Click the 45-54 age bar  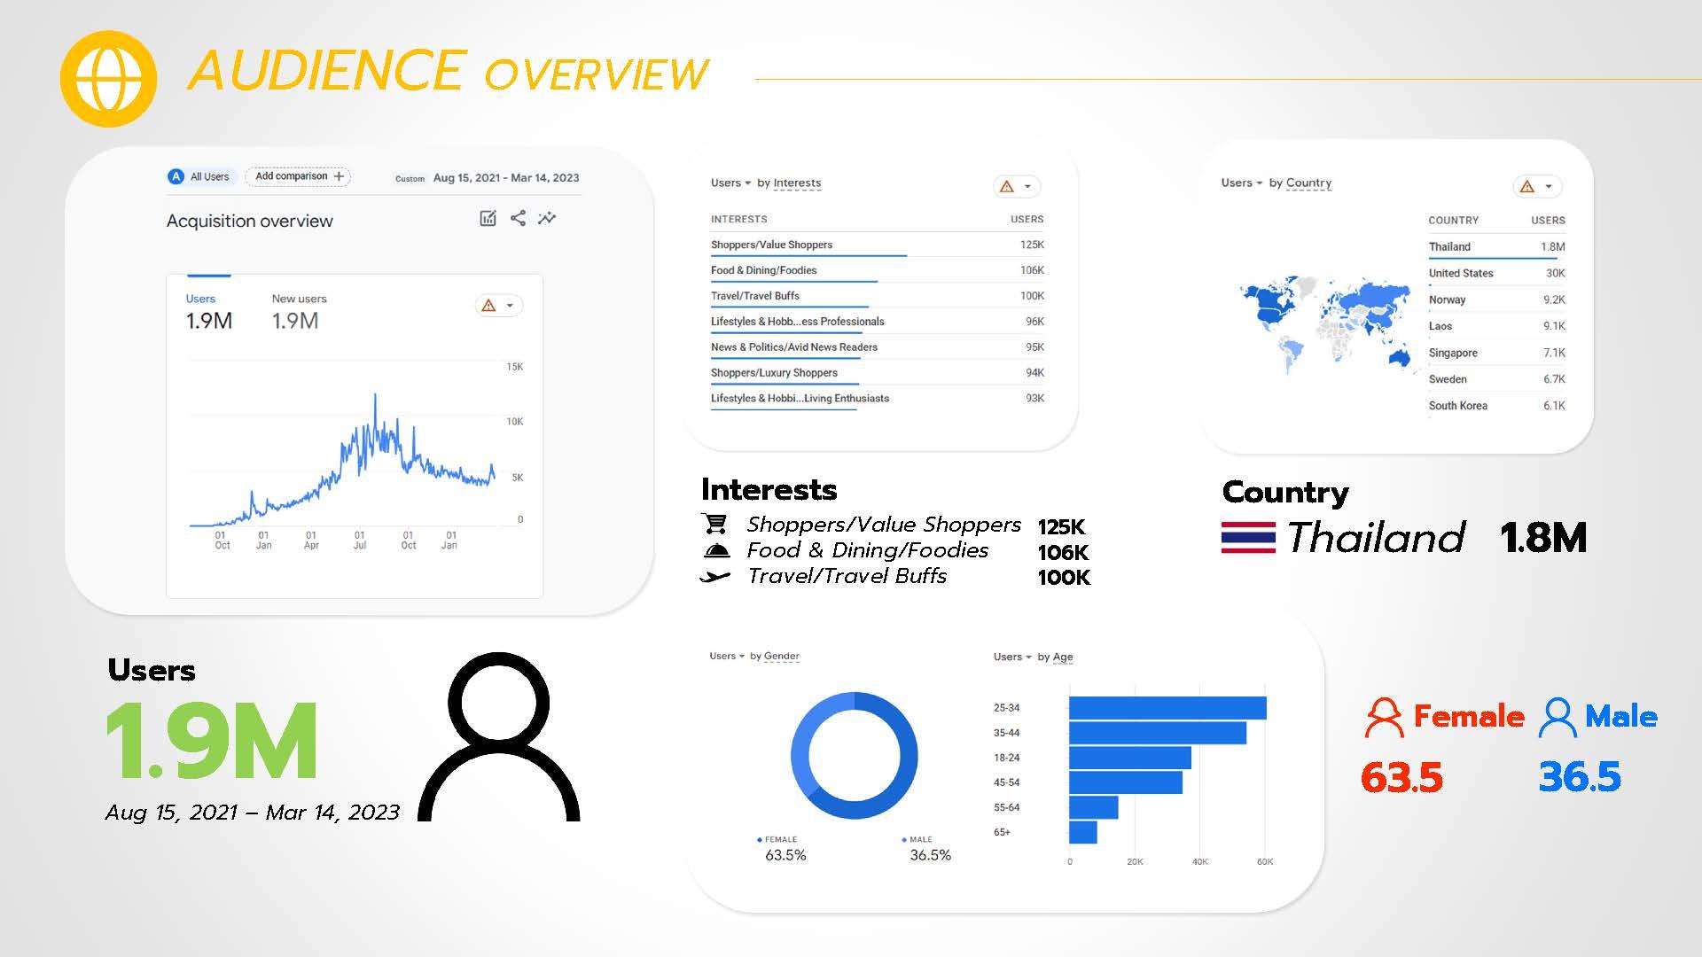[1126, 782]
